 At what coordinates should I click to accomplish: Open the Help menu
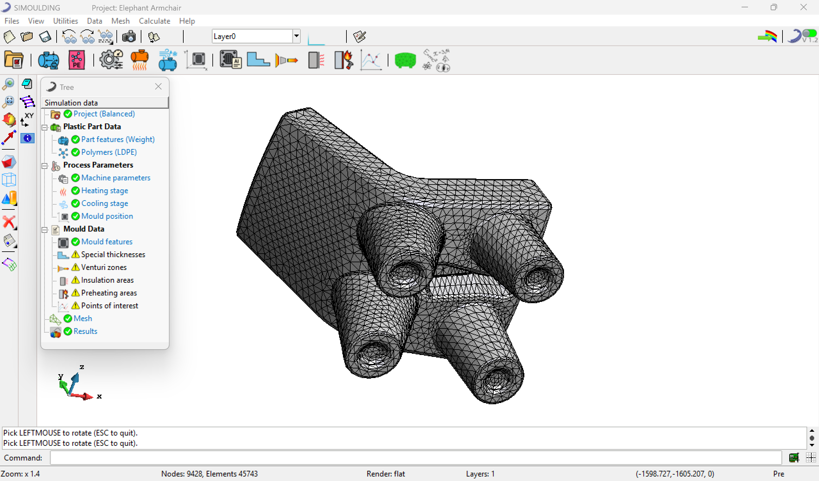coord(187,21)
